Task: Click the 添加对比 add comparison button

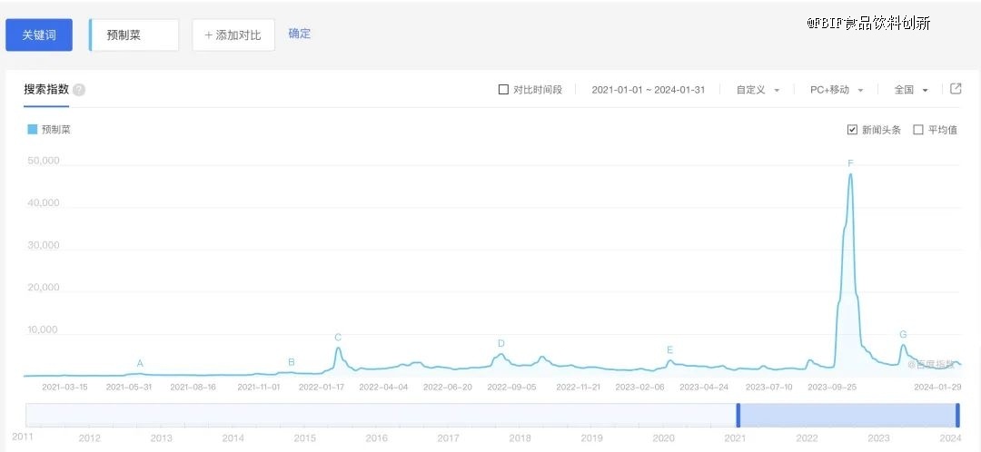Action: [233, 35]
